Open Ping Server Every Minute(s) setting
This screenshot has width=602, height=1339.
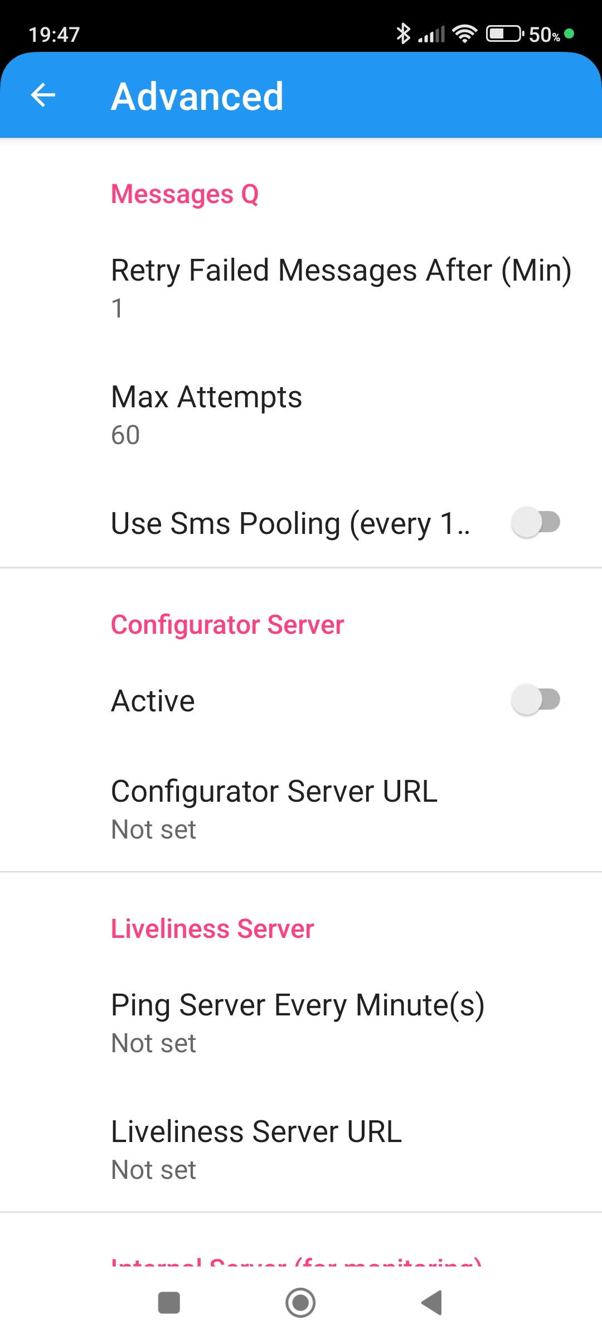point(298,1023)
